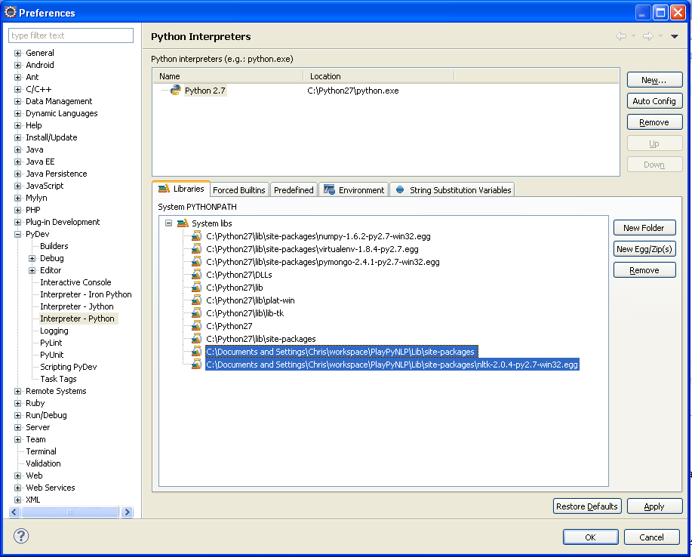Switch to the Environment tab

point(353,189)
